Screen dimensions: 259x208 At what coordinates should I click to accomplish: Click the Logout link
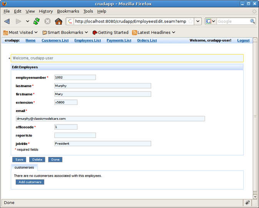click(243, 40)
